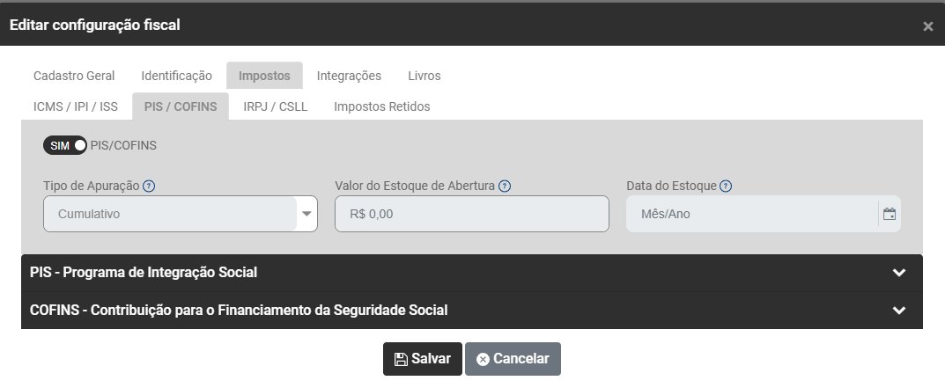Image resolution: width=945 pixels, height=388 pixels.
Task: Select the IRPJ / CSLL subtab
Action: [x=275, y=106]
